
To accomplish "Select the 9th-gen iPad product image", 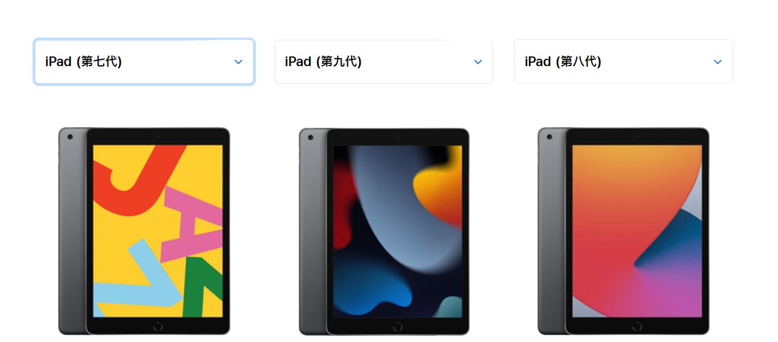I will tap(384, 231).
